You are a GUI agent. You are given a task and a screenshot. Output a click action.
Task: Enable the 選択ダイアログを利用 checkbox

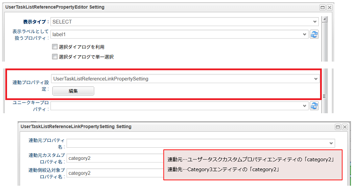pyautogui.click(x=54, y=47)
